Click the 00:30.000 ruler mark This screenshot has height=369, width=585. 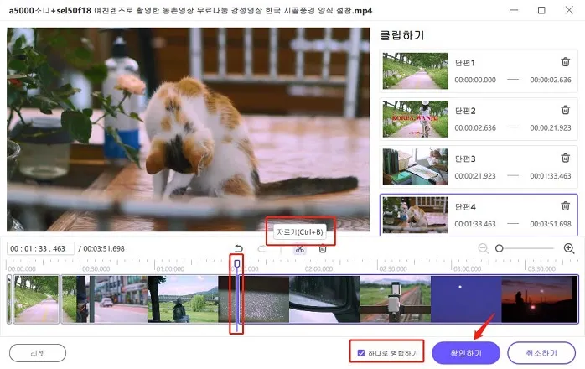click(96, 268)
